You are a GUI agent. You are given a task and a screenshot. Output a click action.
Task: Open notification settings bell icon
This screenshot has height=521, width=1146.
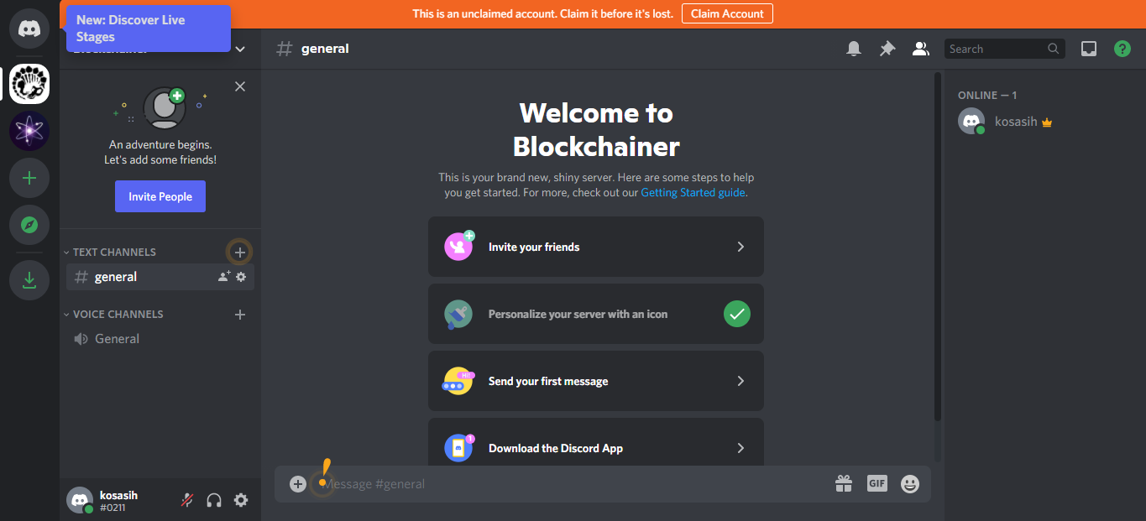[x=854, y=49]
